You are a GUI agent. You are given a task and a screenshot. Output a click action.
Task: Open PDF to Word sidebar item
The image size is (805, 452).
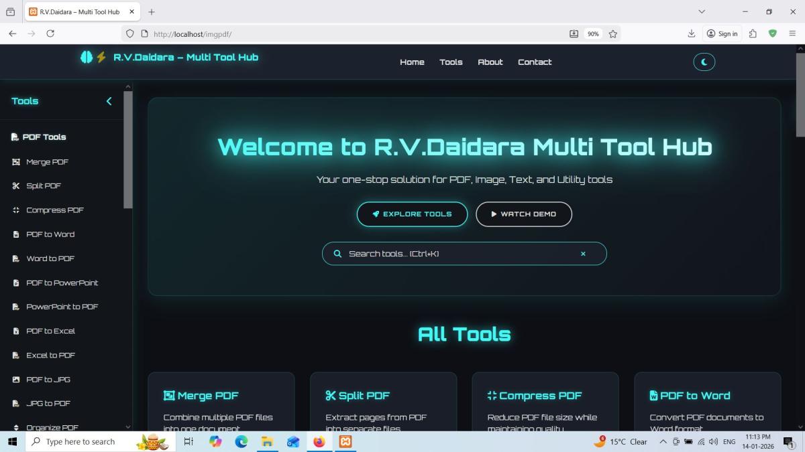tap(50, 234)
